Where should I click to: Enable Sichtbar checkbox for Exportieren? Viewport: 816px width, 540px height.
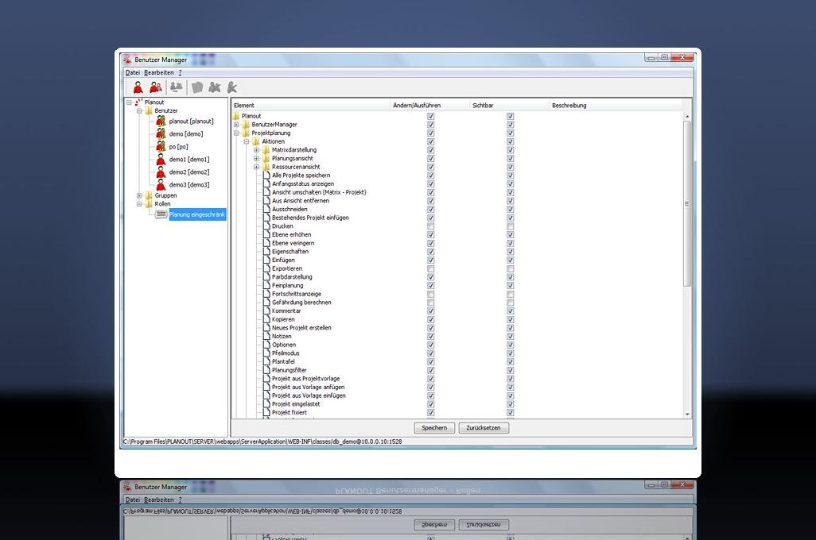[511, 268]
